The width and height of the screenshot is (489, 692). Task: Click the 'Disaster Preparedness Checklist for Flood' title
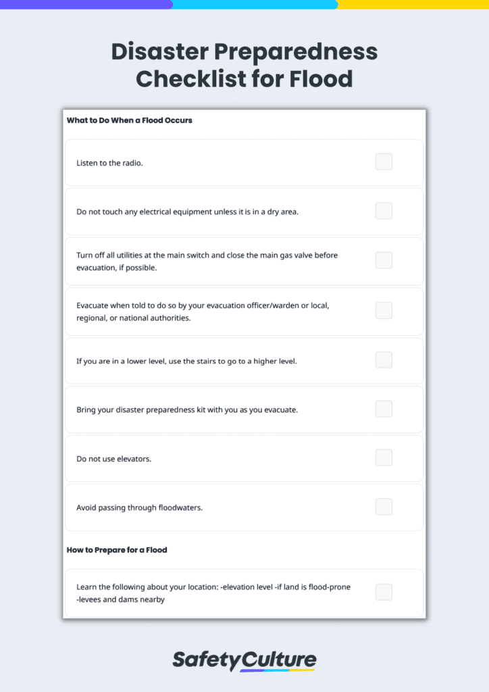(244, 65)
